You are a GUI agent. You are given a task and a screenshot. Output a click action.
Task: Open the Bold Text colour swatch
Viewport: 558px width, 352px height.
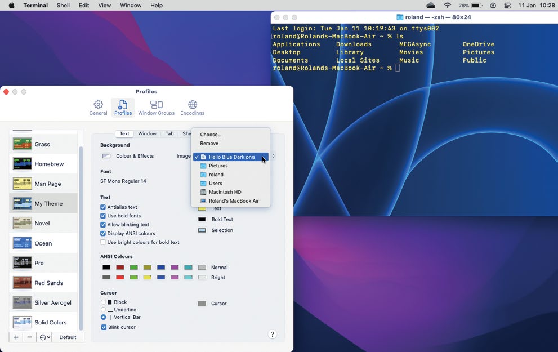(202, 220)
